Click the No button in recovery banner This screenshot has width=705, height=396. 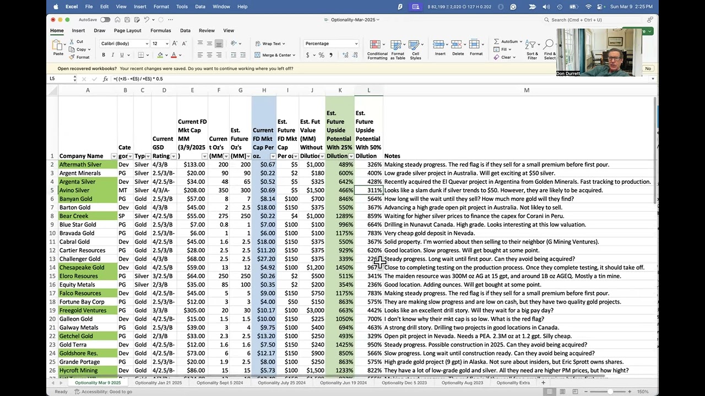click(x=648, y=69)
